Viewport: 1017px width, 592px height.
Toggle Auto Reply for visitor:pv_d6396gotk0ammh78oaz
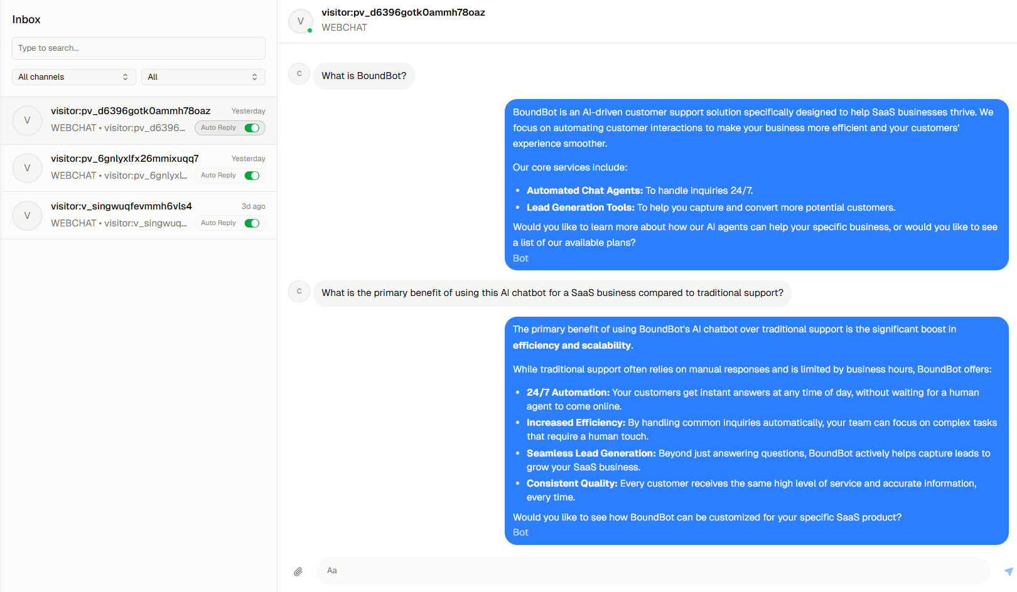pyautogui.click(x=252, y=127)
